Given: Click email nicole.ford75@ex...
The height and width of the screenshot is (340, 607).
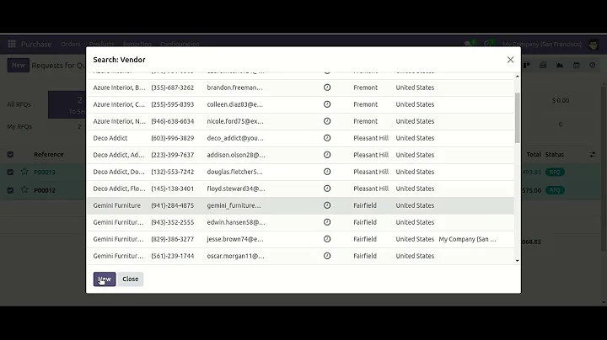Looking at the screenshot, I should pos(235,121).
